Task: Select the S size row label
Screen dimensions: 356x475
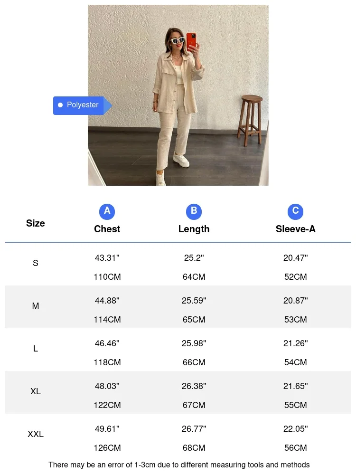Action: coord(36,263)
